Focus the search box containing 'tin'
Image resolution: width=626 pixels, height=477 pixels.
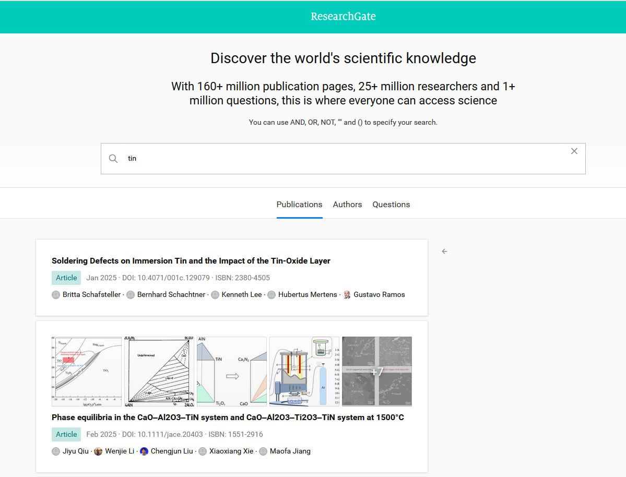point(344,159)
